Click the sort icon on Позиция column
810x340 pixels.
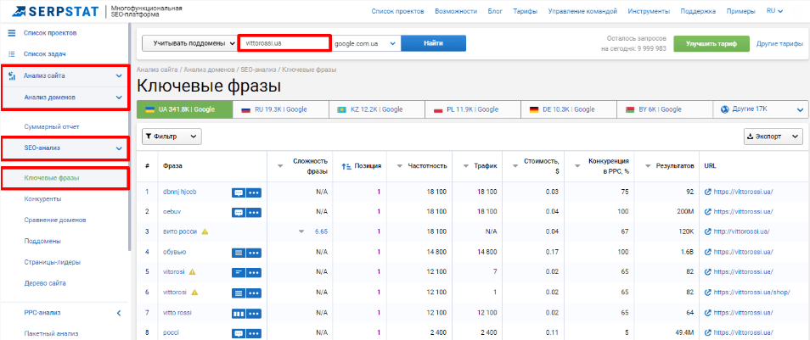346,166
